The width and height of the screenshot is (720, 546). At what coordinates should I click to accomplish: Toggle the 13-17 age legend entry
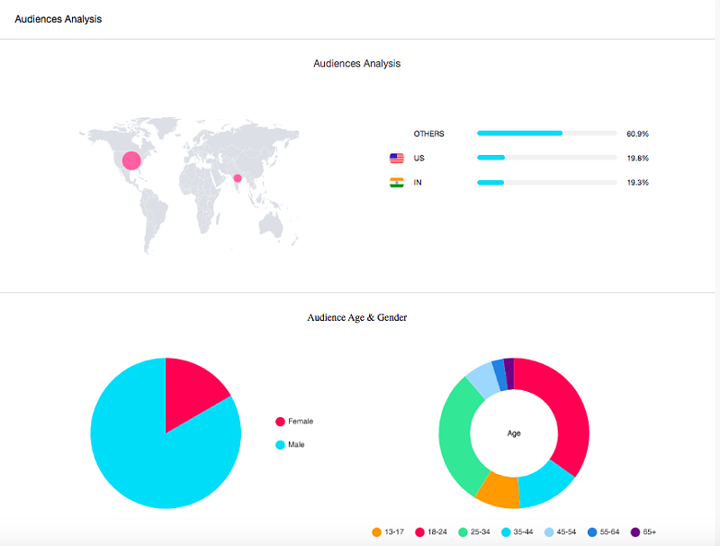(x=387, y=532)
